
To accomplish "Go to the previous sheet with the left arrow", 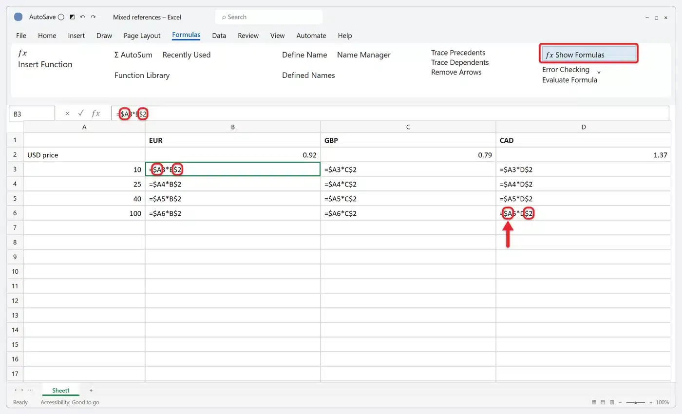I will 15,390.
